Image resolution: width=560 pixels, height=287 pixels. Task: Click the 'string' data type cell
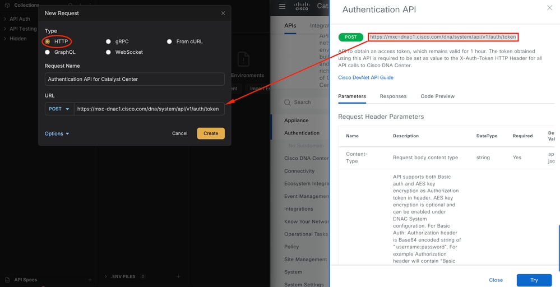coord(483,158)
